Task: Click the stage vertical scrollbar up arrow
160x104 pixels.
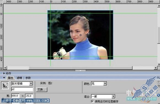Action: click(x=159, y=6)
